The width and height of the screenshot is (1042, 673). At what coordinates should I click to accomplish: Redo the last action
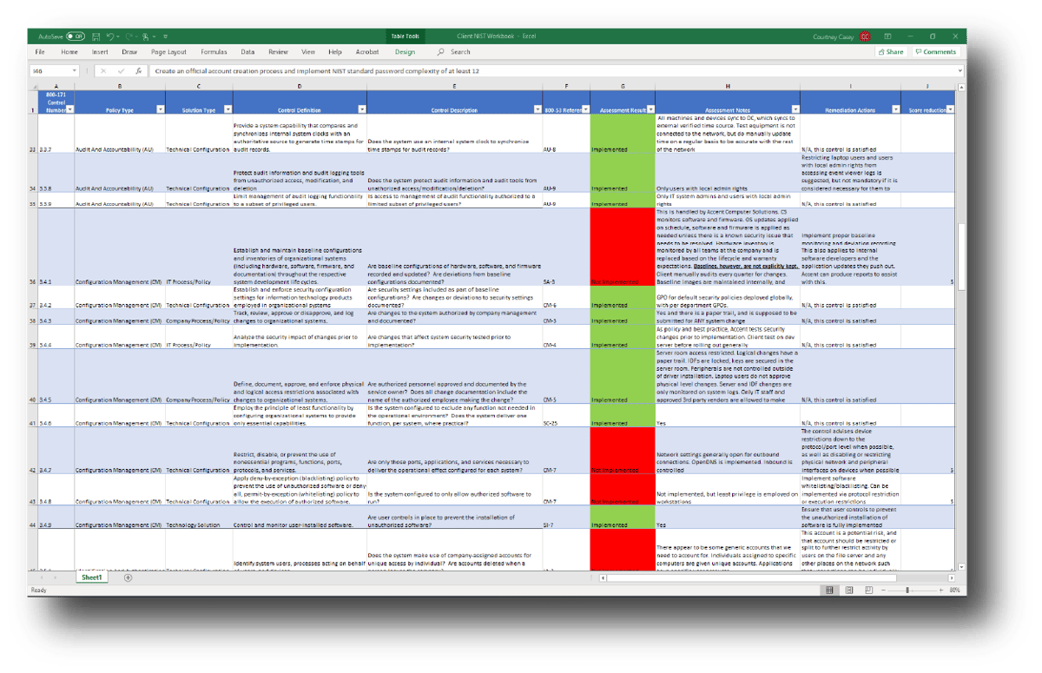point(129,36)
